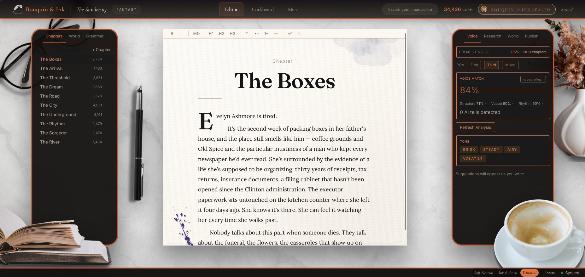Select the STEADY tone tag
The height and width of the screenshot is (277, 585).
pyautogui.click(x=491, y=150)
